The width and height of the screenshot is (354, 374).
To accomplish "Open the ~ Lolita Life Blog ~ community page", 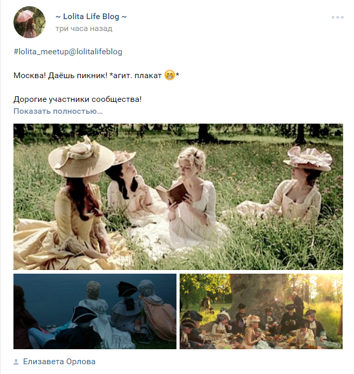I will pyautogui.click(x=91, y=17).
